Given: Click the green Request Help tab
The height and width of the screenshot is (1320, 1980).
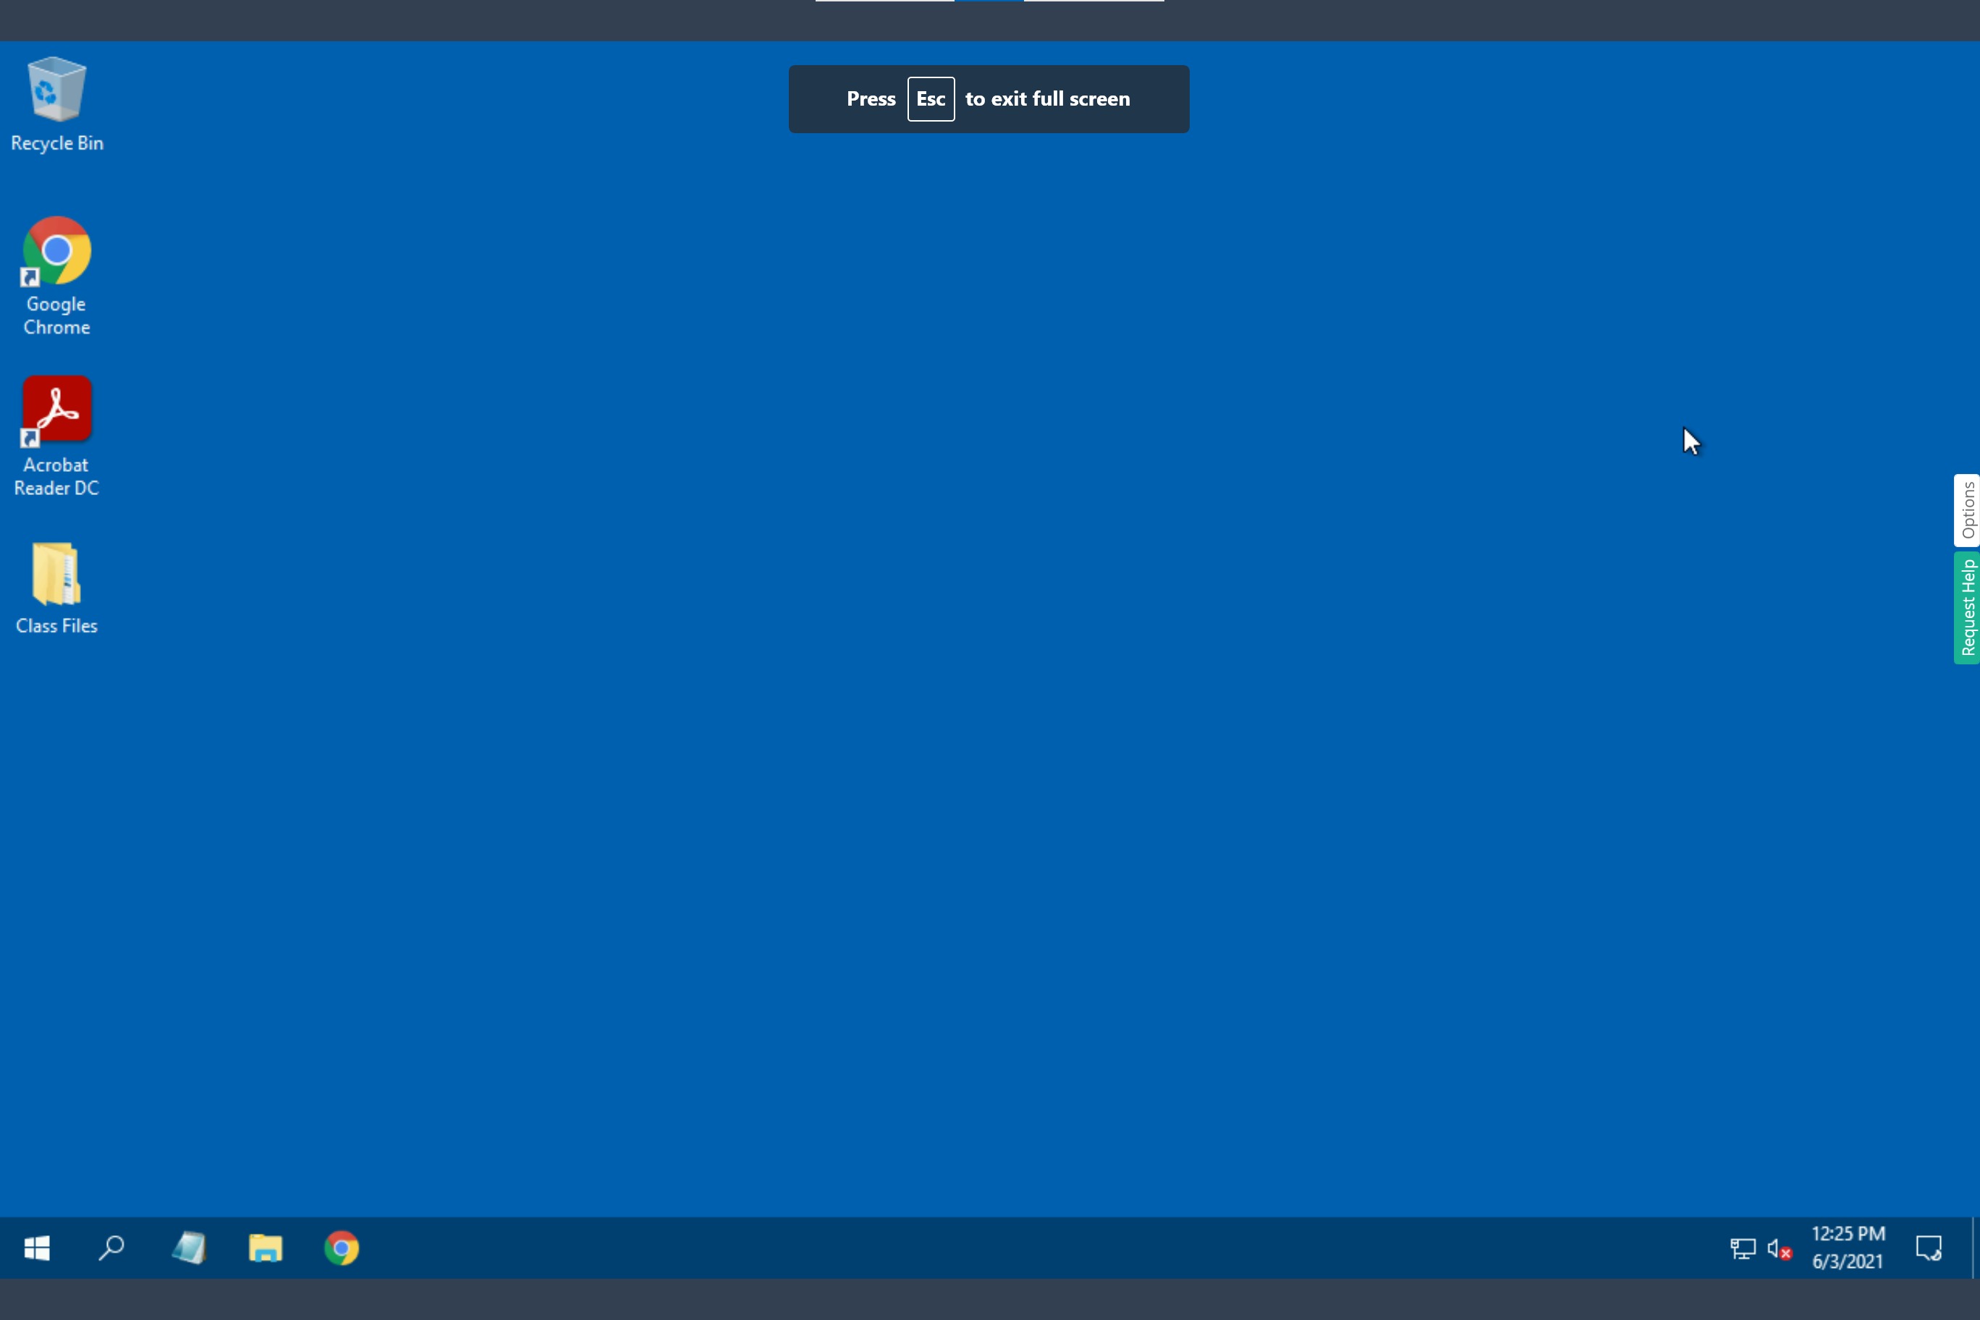Looking at the screenshot, I should point(1968,607).
